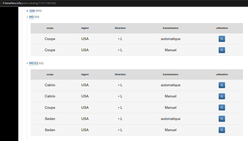Select 'Sedan' cell in M3 3.2 automatique row

point(50,119)
